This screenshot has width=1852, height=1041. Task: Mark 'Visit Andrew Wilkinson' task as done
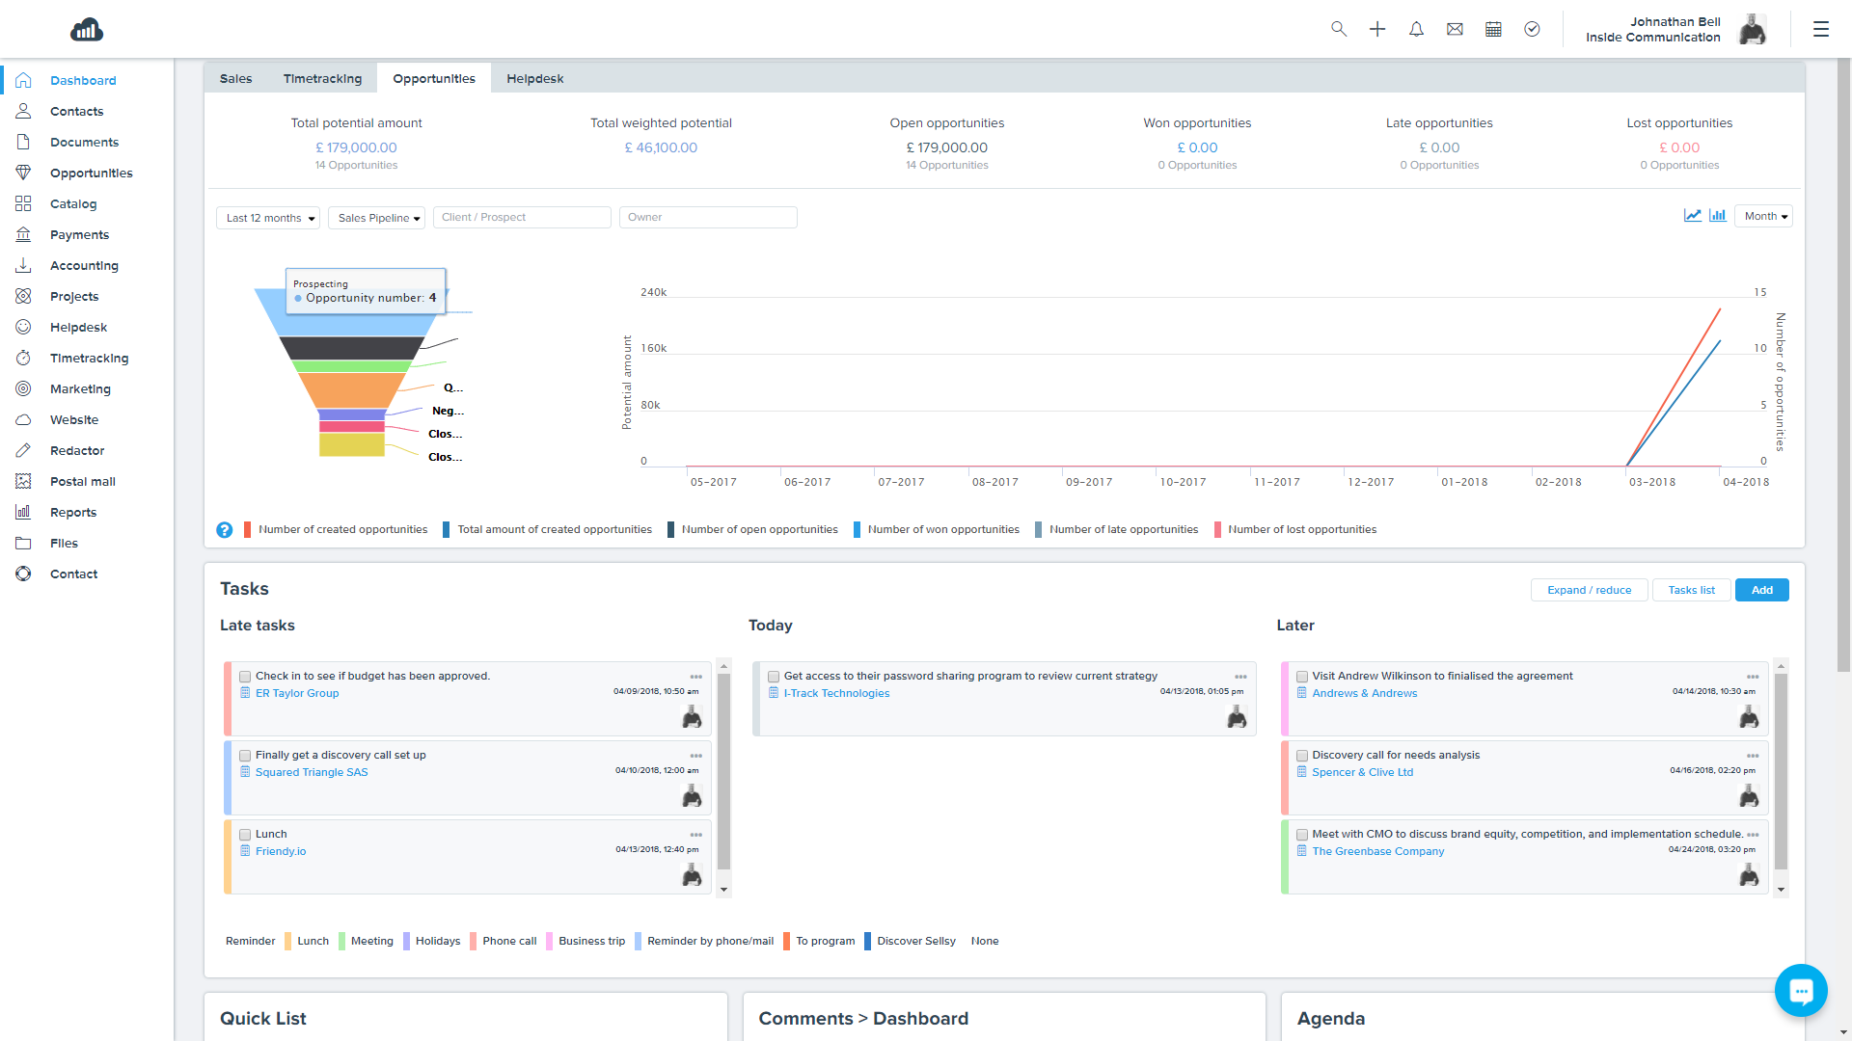coord(1302,678)
